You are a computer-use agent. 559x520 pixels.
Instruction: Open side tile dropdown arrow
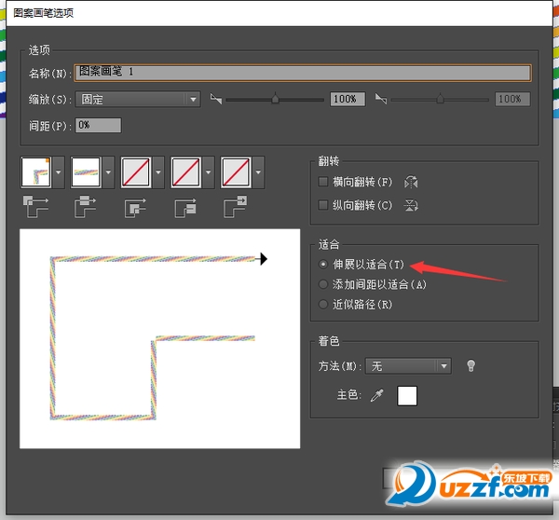108,172
